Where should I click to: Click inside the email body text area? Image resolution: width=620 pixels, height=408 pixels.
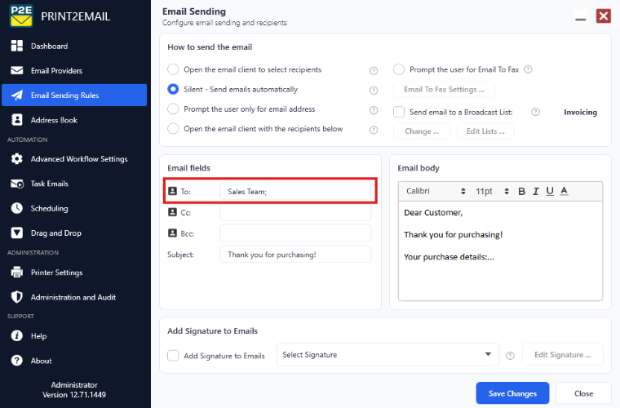coord(500,251)
